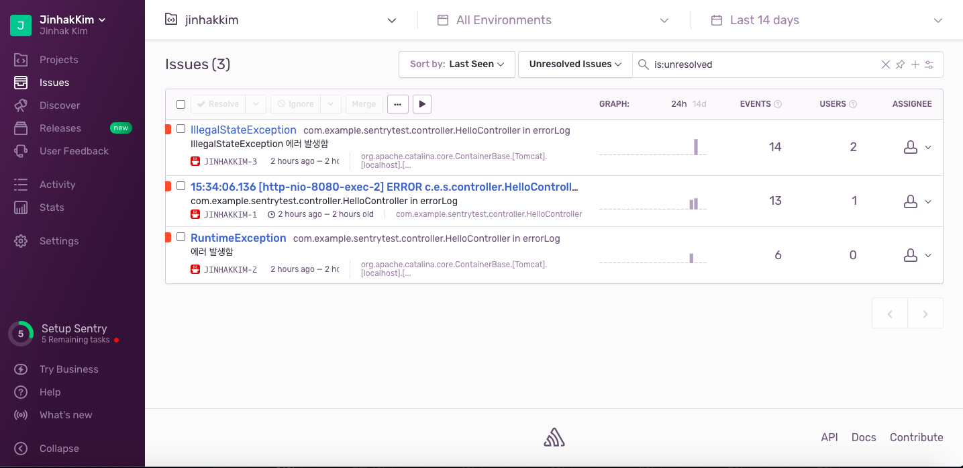This screenshot has width=963, height=468.
Task: Click assignee icon for RuntimeException issue
Action: (911, 255)
